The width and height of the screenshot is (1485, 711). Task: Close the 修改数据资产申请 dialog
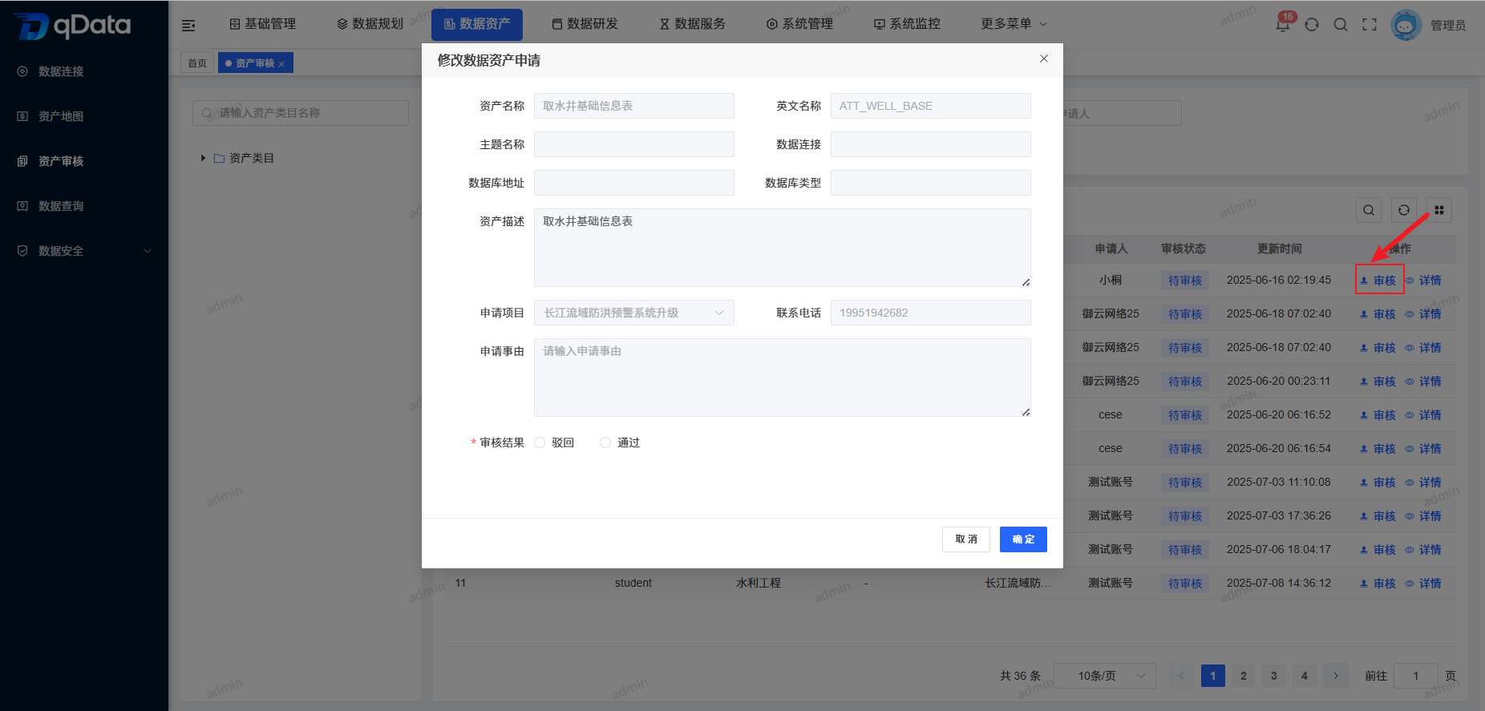click(x=1044, y=59)
